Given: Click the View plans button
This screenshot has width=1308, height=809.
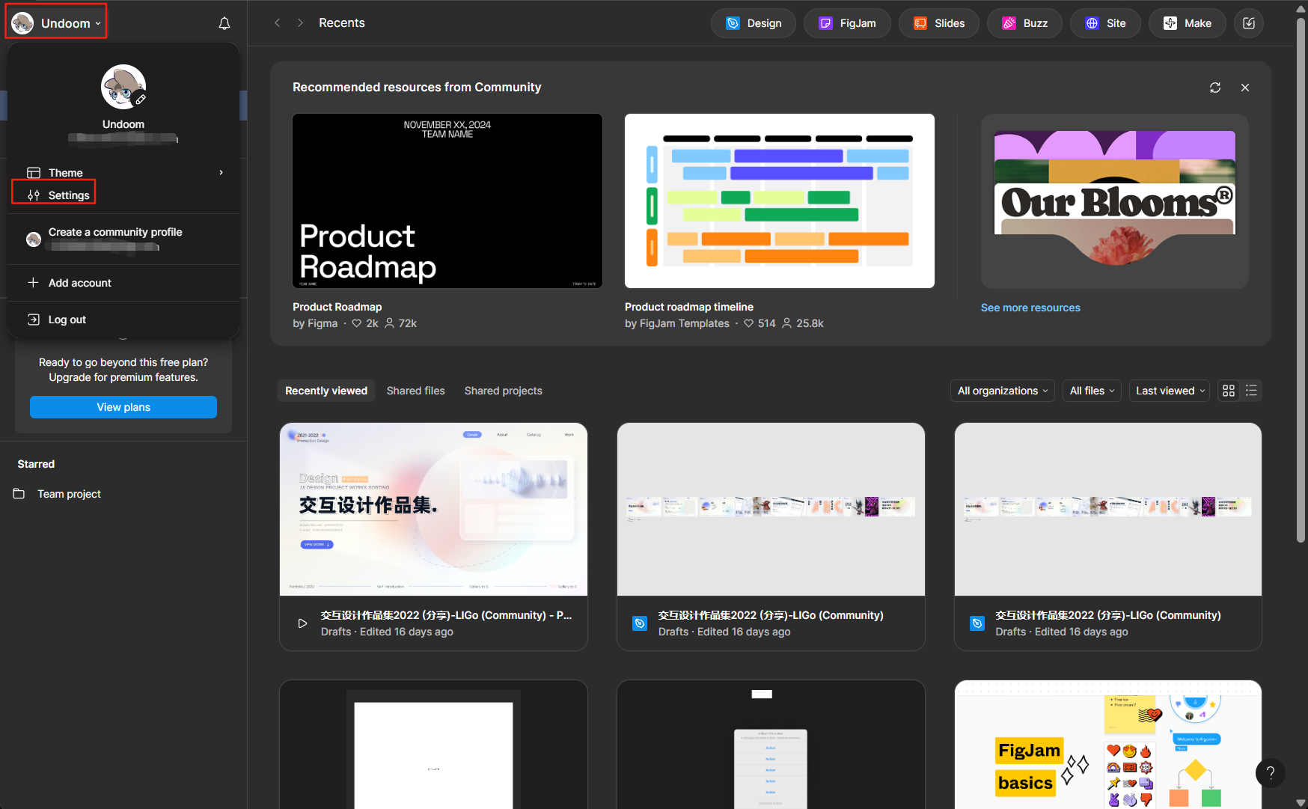Looking at the screenshot, I should [x=123, y=407].
